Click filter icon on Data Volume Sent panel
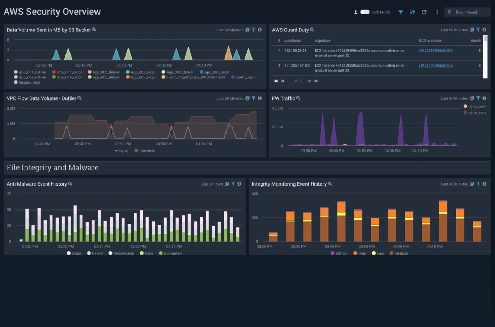The width and height of the screenshot is (495, 327). click(253, 30)
